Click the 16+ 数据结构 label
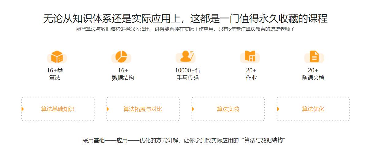 tap(123, 74)
